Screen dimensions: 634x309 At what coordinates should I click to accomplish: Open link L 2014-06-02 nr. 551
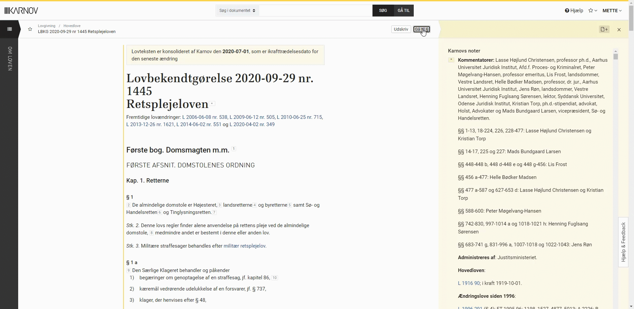pyautogui.click(x=199, y=124)
